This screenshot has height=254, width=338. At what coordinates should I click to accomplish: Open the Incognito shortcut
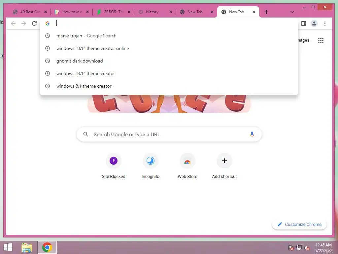[151, 166]
